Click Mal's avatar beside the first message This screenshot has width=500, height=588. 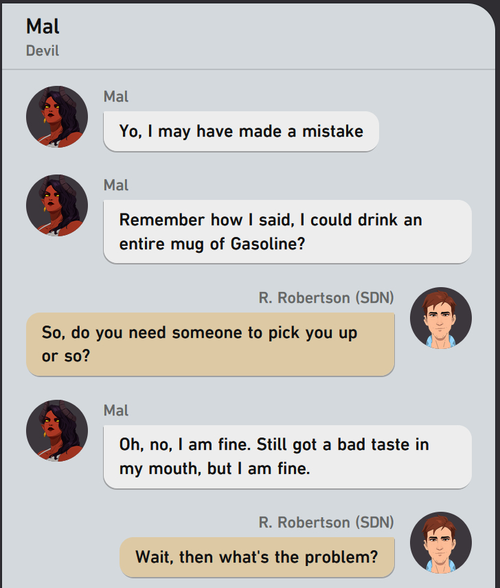pyautogui.click(x=57, y=117)
